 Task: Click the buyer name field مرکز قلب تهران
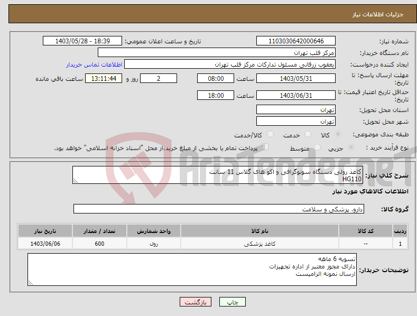[217, 52]
